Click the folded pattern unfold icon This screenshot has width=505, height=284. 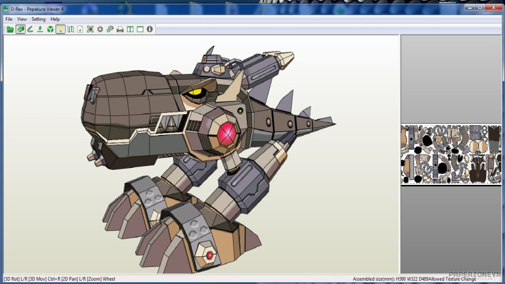70,29
